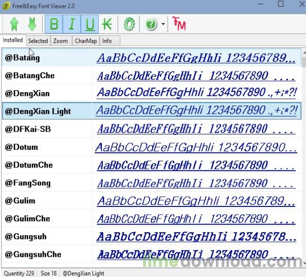
Task: Click the @DFKai-SB sample preview text
Action: [196, 129]
